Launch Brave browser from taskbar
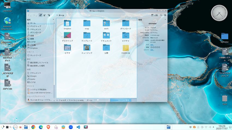Screen dimensions: 232x130 click(x=48, y=127)
